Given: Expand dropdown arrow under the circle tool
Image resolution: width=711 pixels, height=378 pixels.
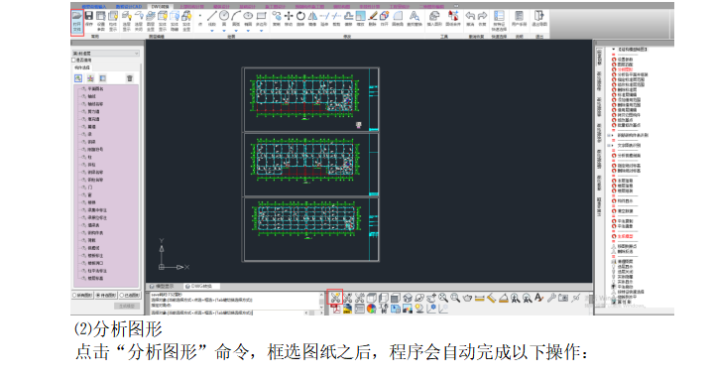Looking at the screenshot, I should pos(224,31).
